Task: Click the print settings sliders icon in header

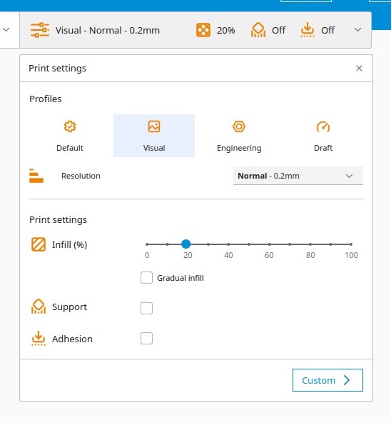Action: (x=40, y=30)
